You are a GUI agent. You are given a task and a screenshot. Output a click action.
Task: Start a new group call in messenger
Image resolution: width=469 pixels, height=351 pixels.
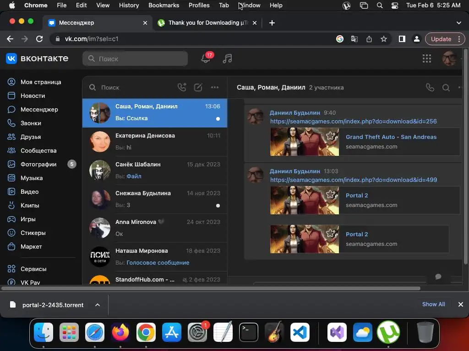coord(182,87)
